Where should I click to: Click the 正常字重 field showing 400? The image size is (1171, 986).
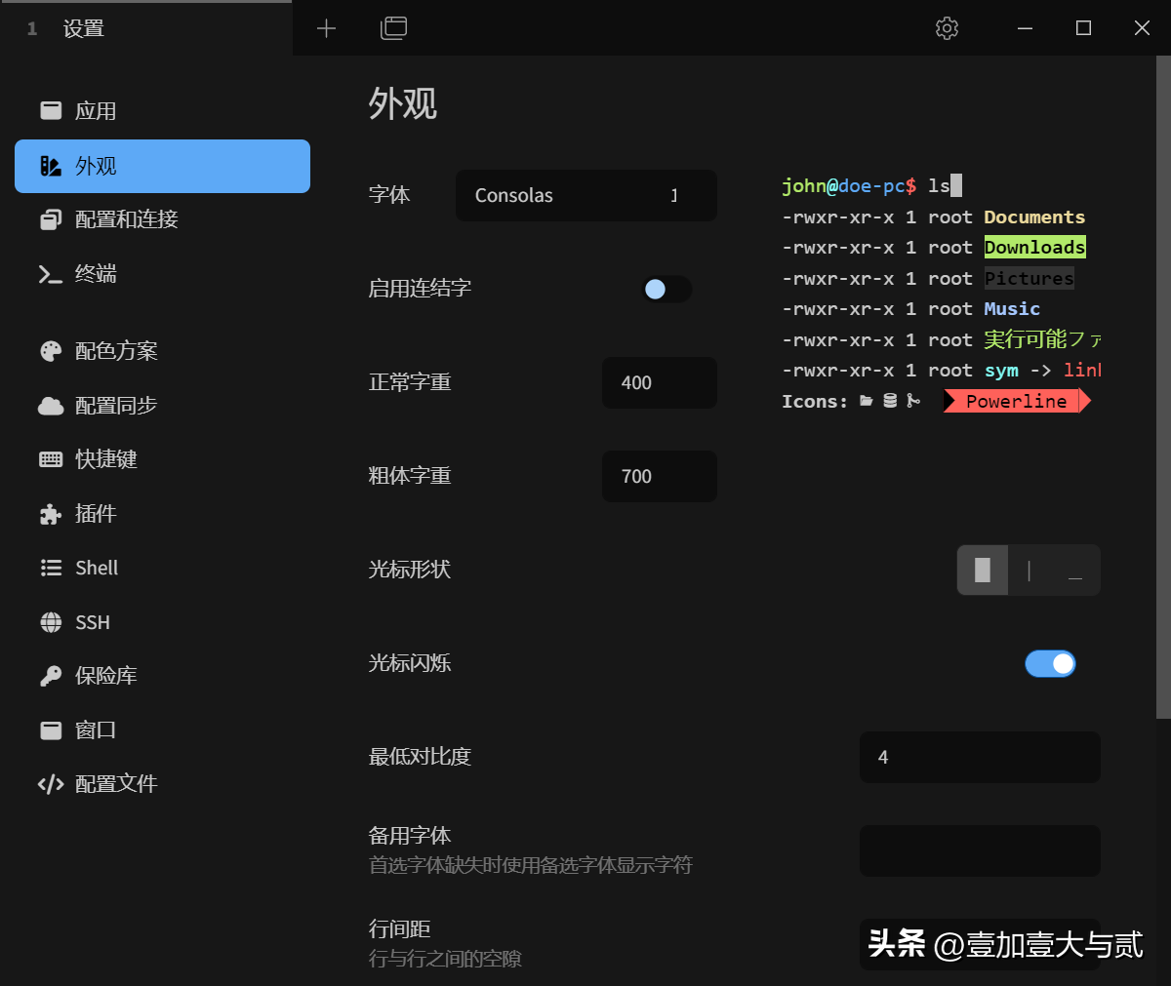(x=660, y=382)
